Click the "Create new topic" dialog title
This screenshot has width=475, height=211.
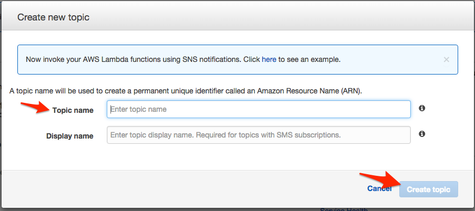[53, 17]
